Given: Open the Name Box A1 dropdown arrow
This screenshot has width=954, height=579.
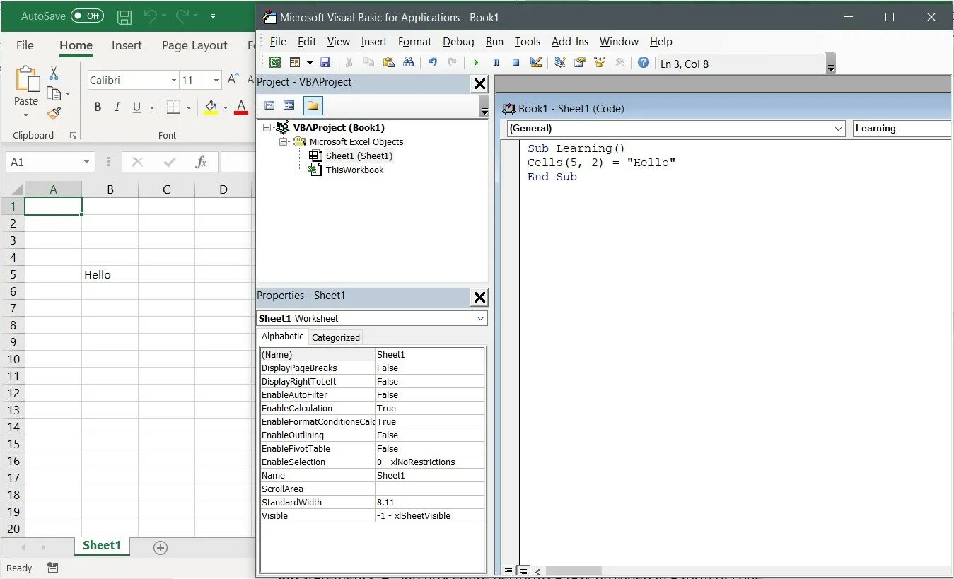Looking at the screenshot, I should [86, 163].
